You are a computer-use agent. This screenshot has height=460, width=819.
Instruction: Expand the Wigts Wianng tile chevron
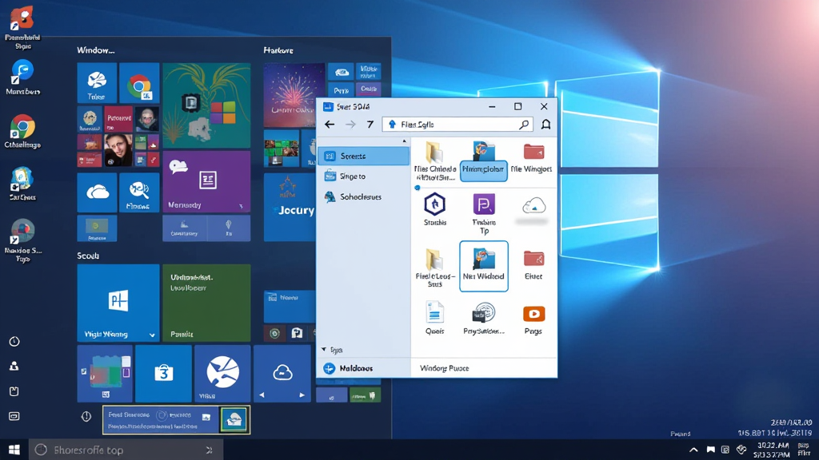[152, 335]
